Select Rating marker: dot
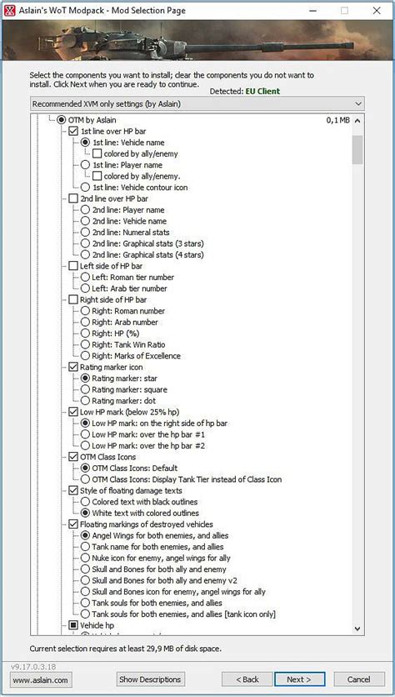This screenshot has width=395, height=697. point(85,401)
